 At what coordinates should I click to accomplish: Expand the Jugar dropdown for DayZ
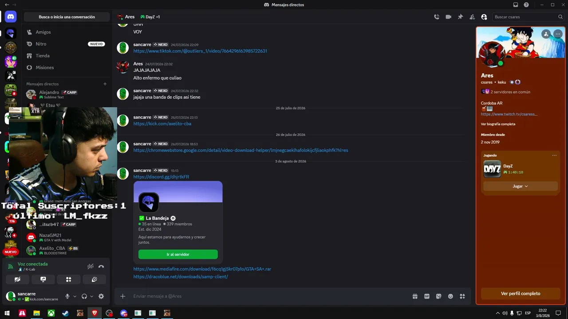pos(521,186)
